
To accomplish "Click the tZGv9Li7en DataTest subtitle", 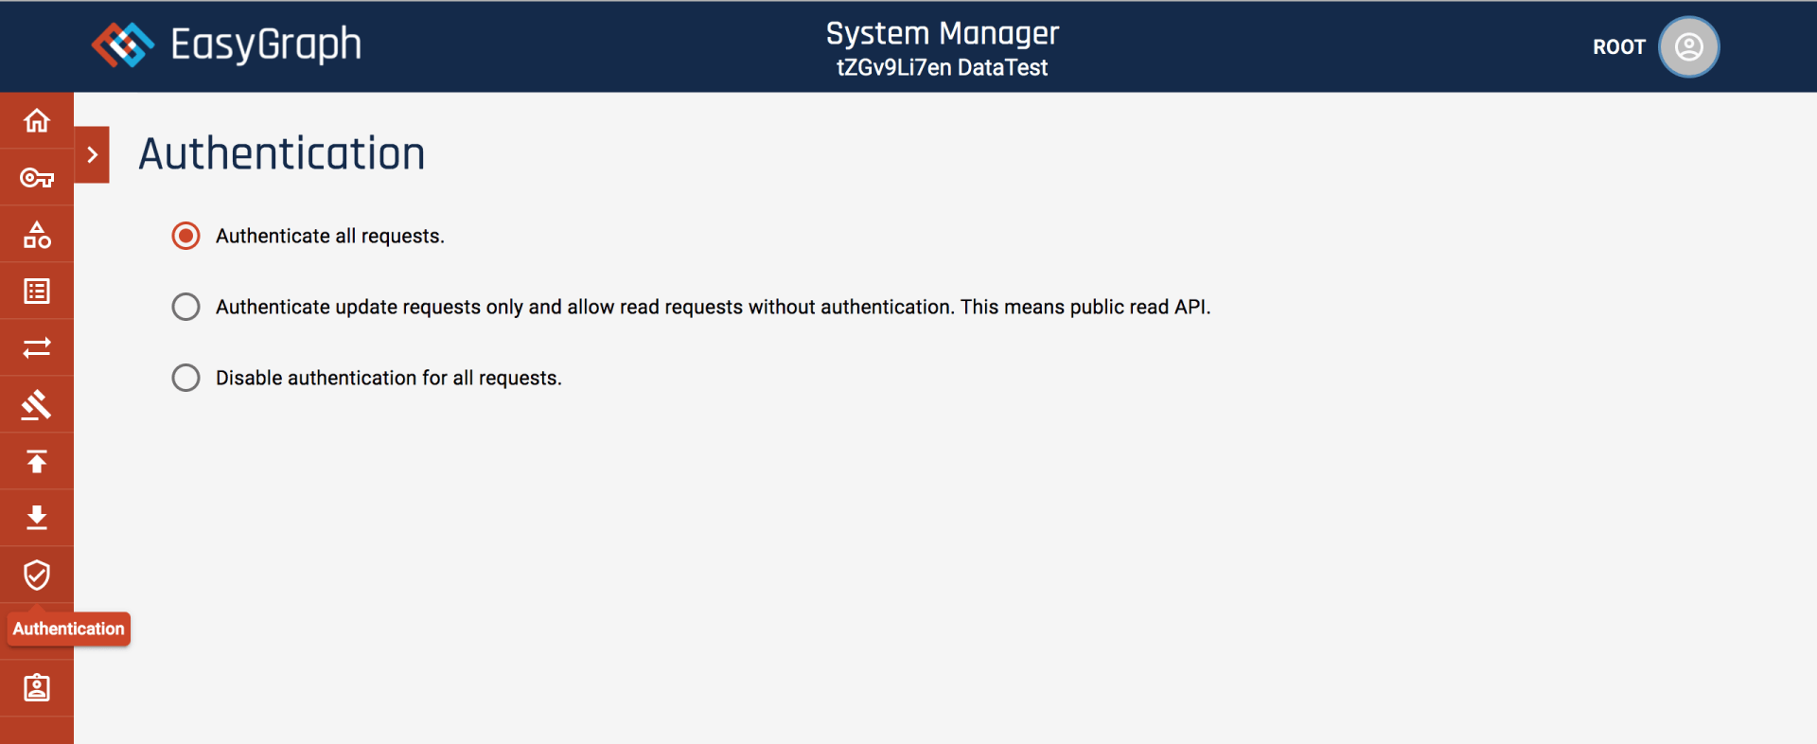I will [x=942, y=68].
